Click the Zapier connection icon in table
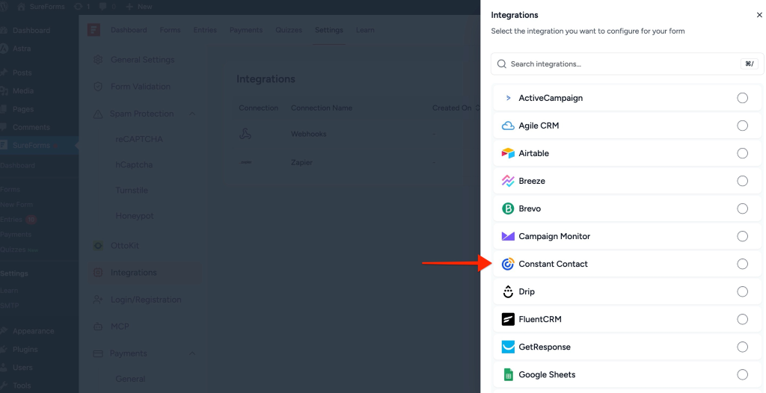The width and height of the screenshot is (766, 393). click(245, 162)
